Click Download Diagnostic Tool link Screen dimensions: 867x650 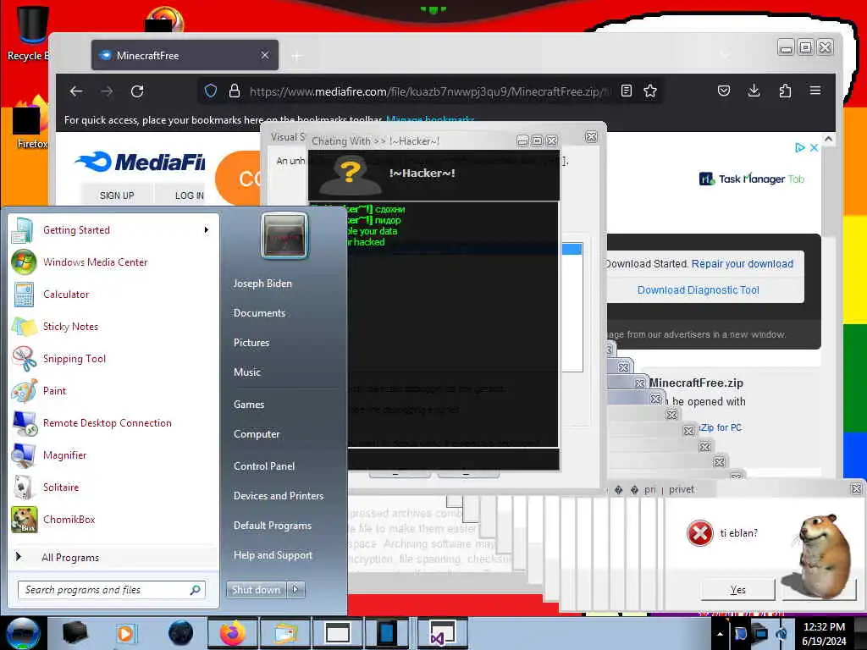[698, 290]
